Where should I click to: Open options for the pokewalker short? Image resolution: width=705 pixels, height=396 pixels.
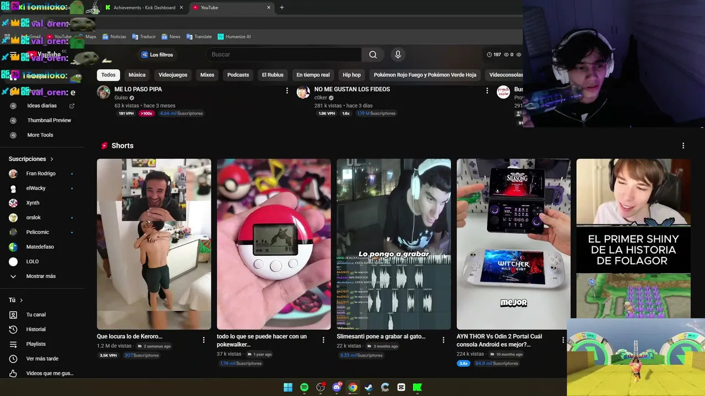click(x=323, y=340)
